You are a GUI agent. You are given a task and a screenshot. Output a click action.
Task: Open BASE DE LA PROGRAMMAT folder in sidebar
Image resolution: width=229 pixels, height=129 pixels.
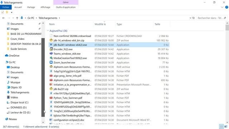[26, 34]
